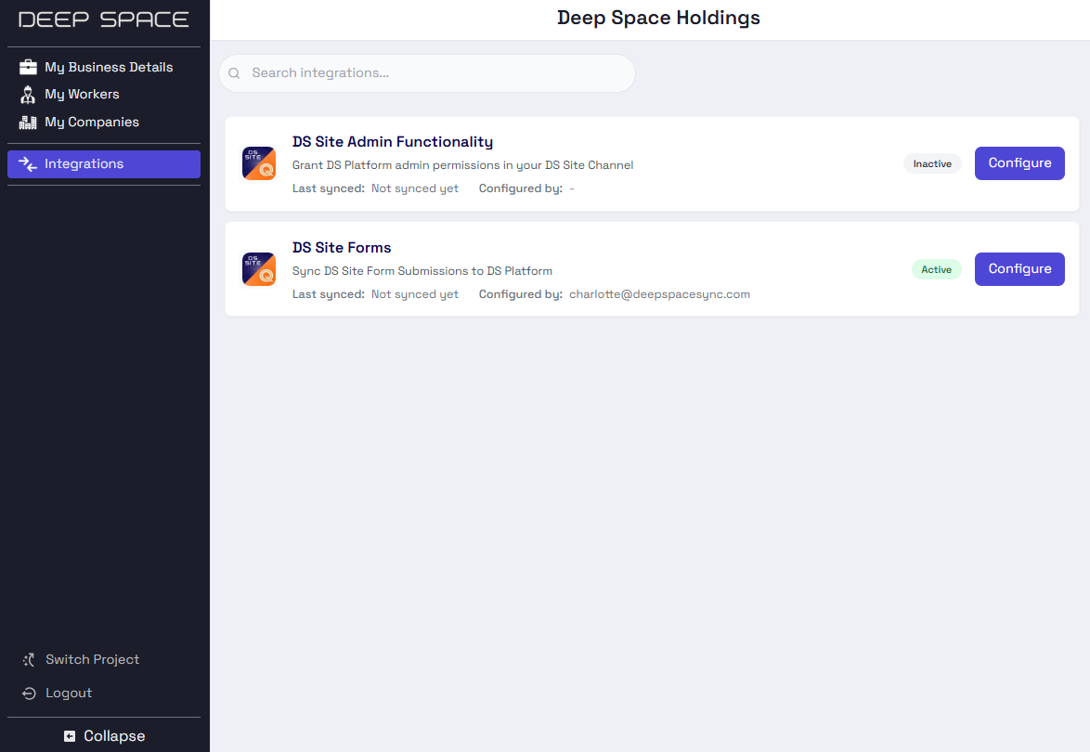The height and width of the screenshot is (752, 1090).
Task: Click the charlotte@deepspacesync.com email
Action: (659, 294)
